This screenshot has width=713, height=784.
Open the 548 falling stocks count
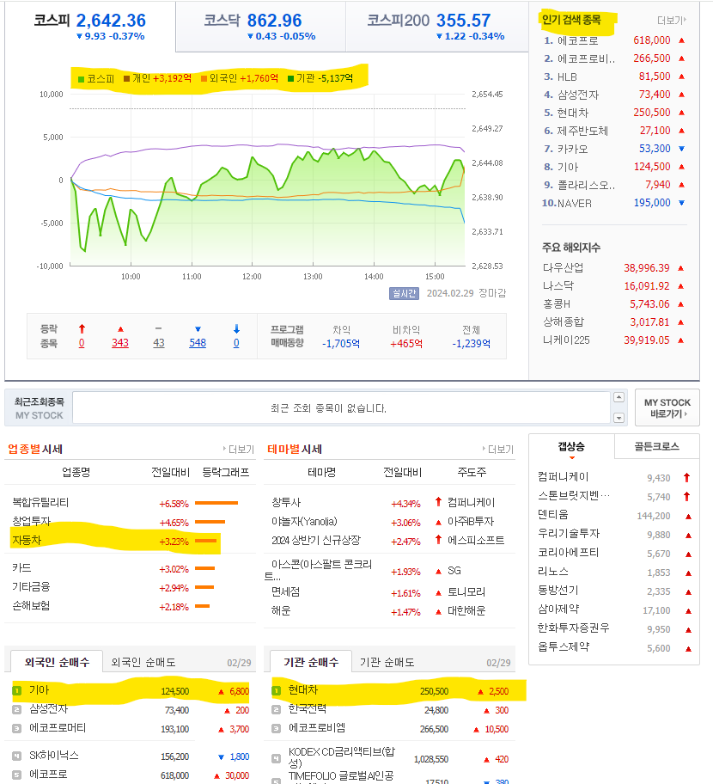(198, 343)
